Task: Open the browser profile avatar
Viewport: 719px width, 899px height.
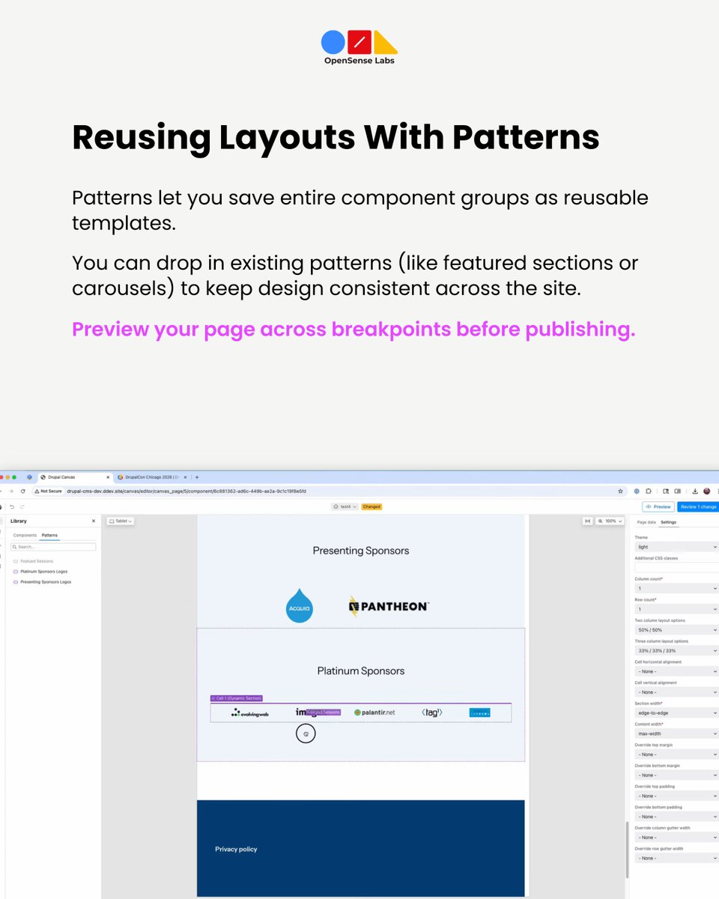Action: [706, 491]
